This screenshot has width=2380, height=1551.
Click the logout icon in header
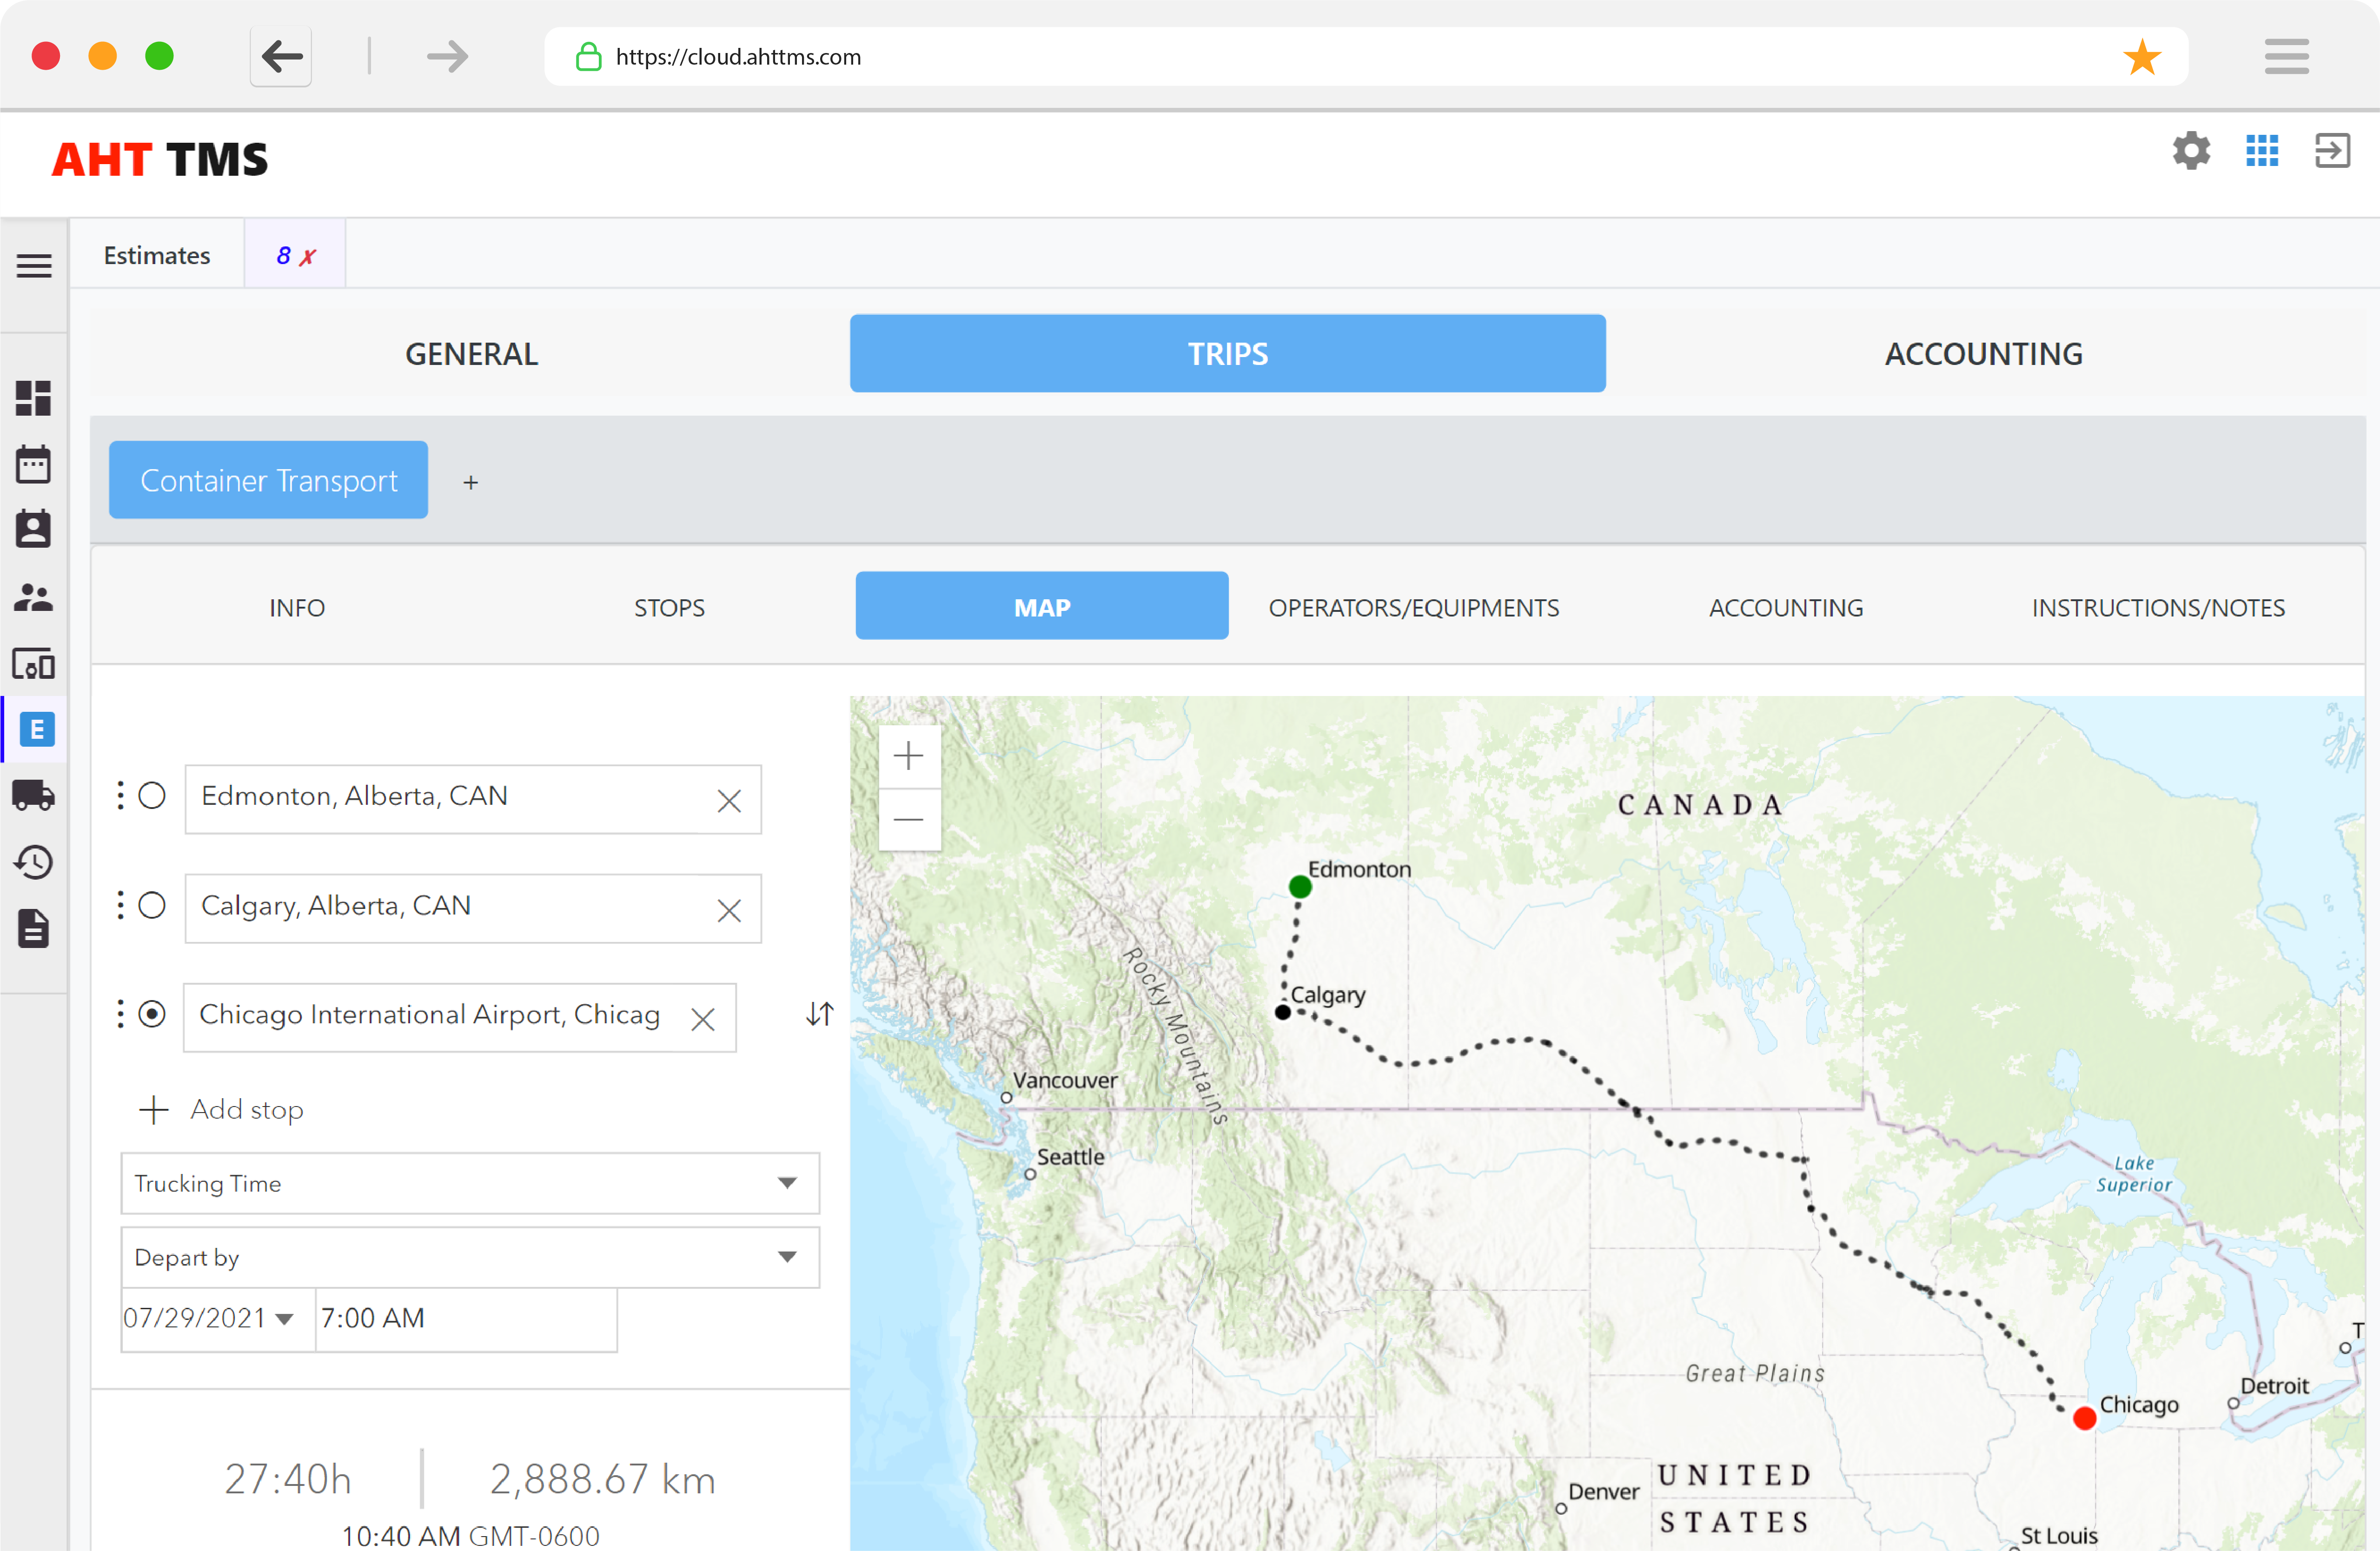point(2332,151)
